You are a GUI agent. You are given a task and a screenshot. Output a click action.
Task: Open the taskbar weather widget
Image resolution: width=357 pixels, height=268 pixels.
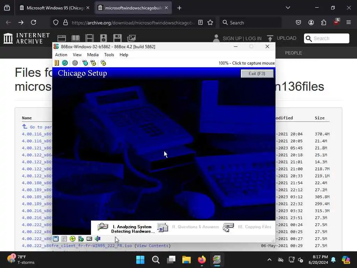click(x=21, y=260)
